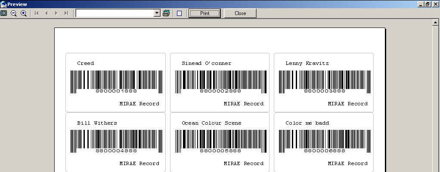Click barcode number 8800005888
The image size is (440, 172).
point(220,150)
